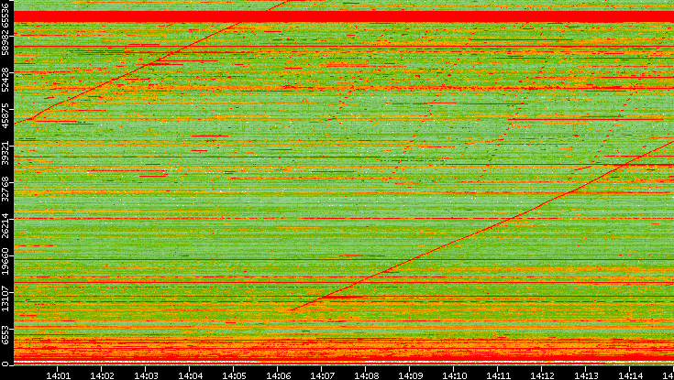The height and width of the screenshot is (380, 674).
Task: Pick the 14:07 time axis marker
Action: [323, 374]
